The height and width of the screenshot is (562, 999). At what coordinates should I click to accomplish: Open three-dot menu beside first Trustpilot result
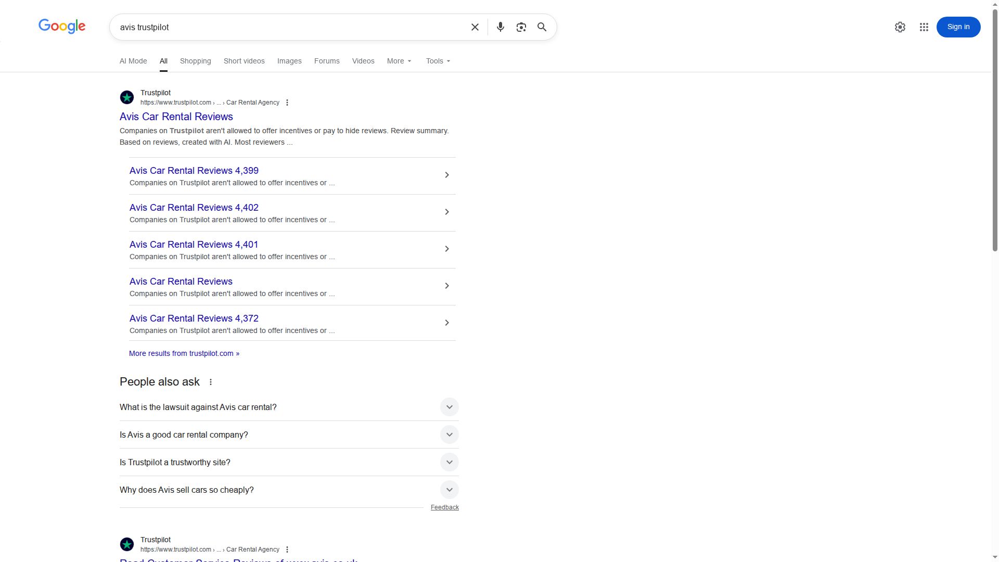pyautogui.click(x=287, y=103)
